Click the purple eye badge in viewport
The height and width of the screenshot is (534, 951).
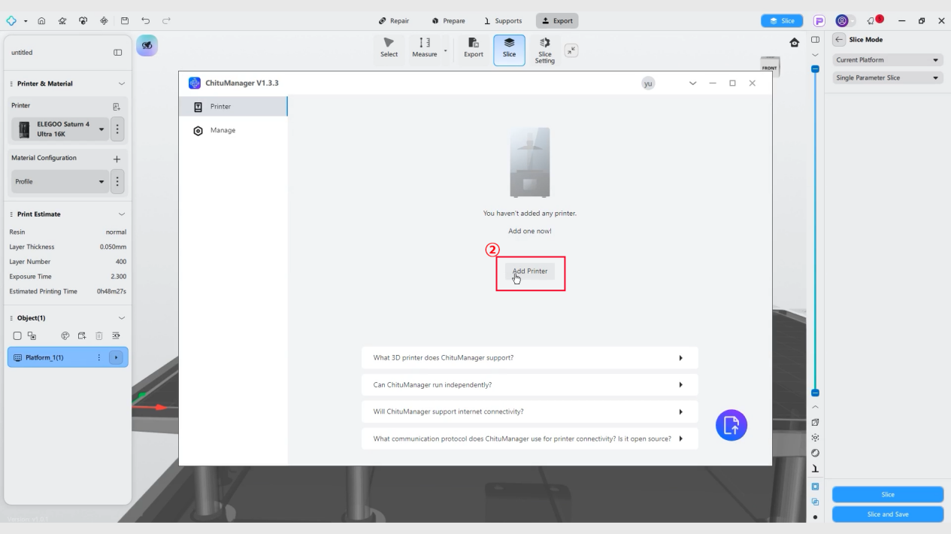147,44
